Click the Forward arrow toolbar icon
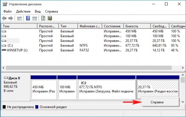Viewport: 186px width, 117px height. pyautogui.click(x=11, y=18)
